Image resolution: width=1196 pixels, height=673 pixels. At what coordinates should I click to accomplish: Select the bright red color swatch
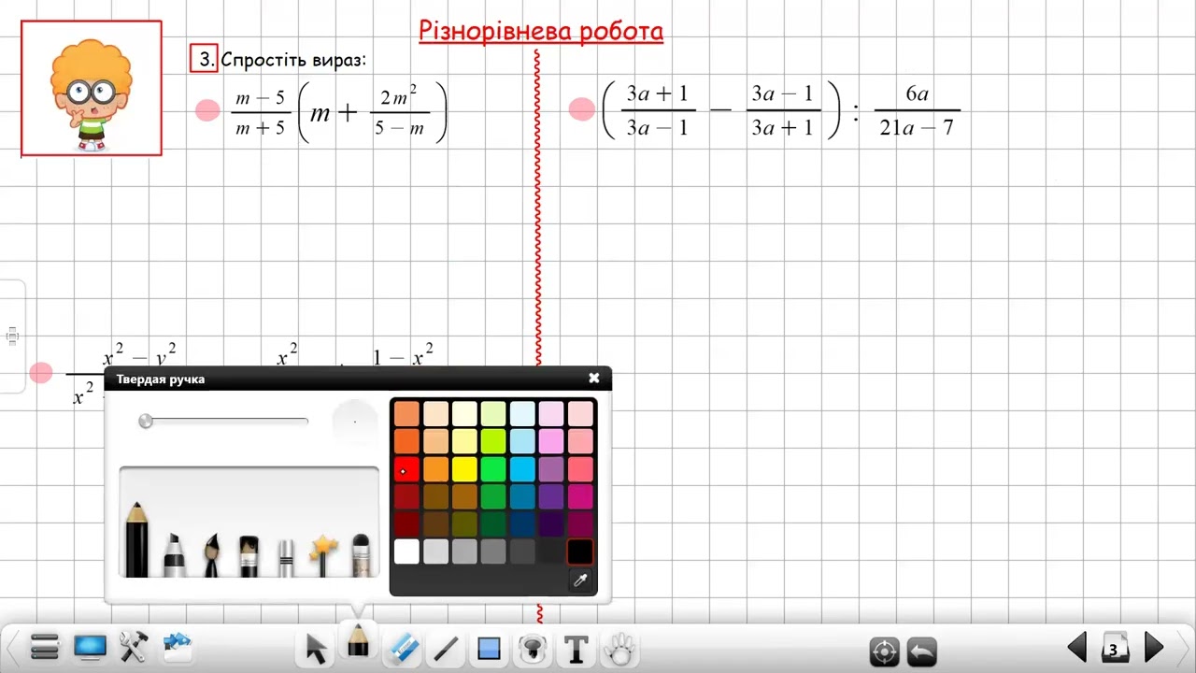(406, 469)
